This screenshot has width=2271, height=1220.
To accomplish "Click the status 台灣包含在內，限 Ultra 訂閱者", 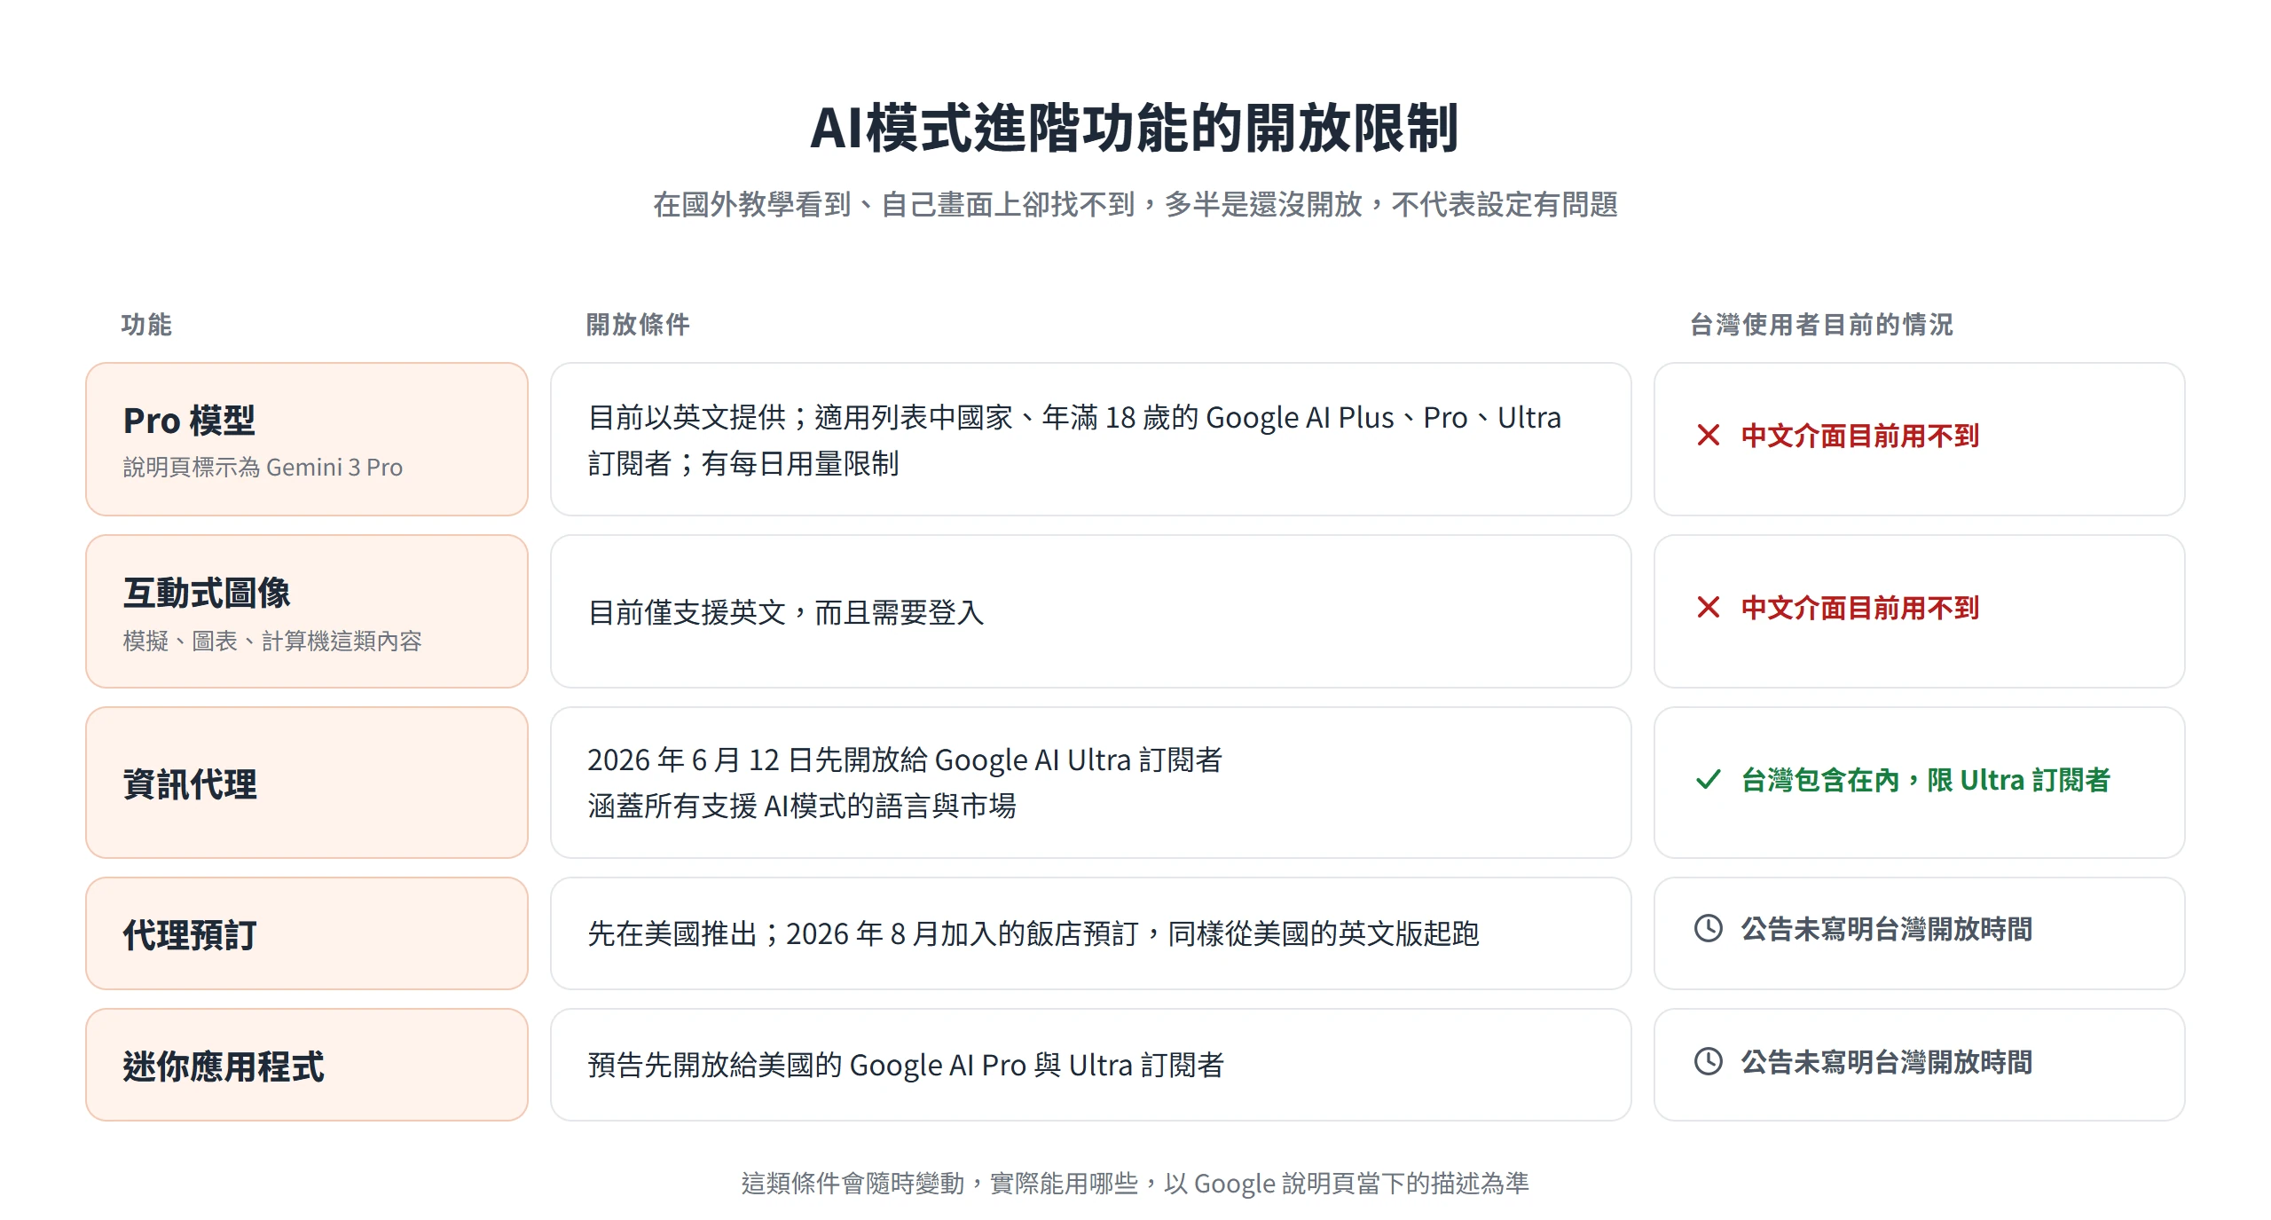I will pos(1926,780).
